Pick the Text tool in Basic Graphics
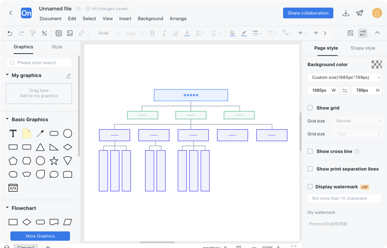The width and height of the screenshot is (387, 248). [13, 133]
